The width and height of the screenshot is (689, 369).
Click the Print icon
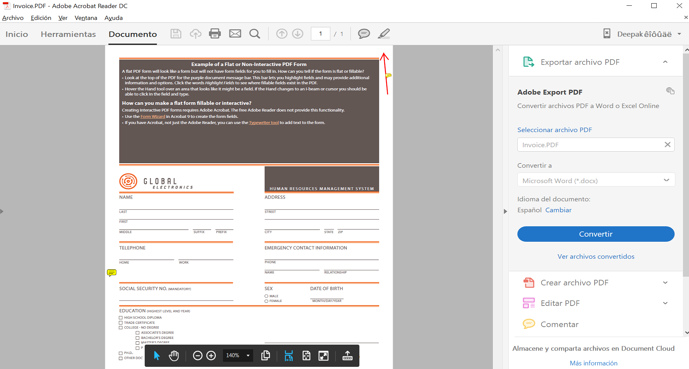(215, 34)
